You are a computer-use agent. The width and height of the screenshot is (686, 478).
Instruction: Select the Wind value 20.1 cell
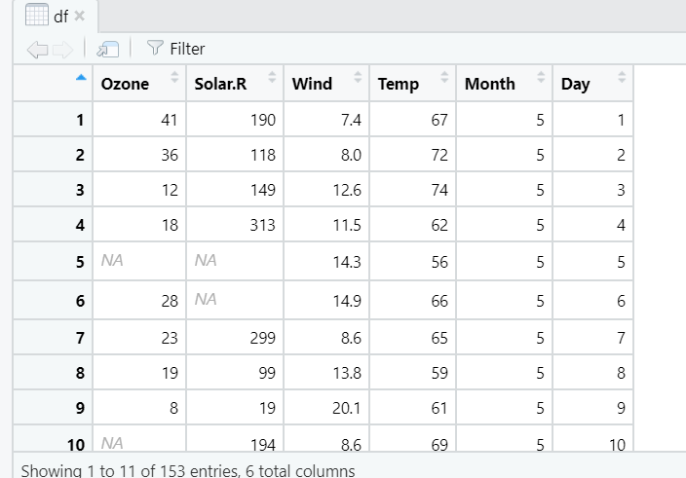(x=326, y=407)
